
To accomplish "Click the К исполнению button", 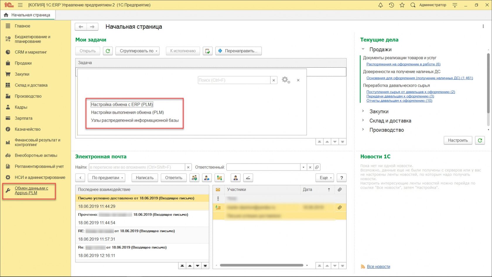I will tap(183, 51).
